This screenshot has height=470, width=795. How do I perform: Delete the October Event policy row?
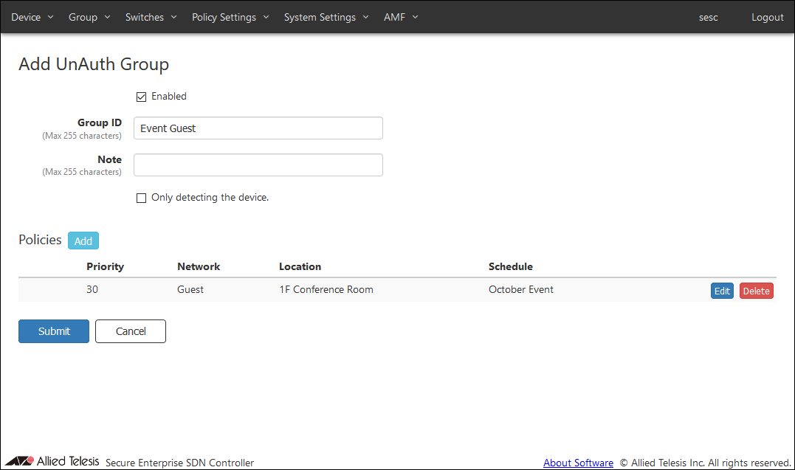[x=756, y=291]
